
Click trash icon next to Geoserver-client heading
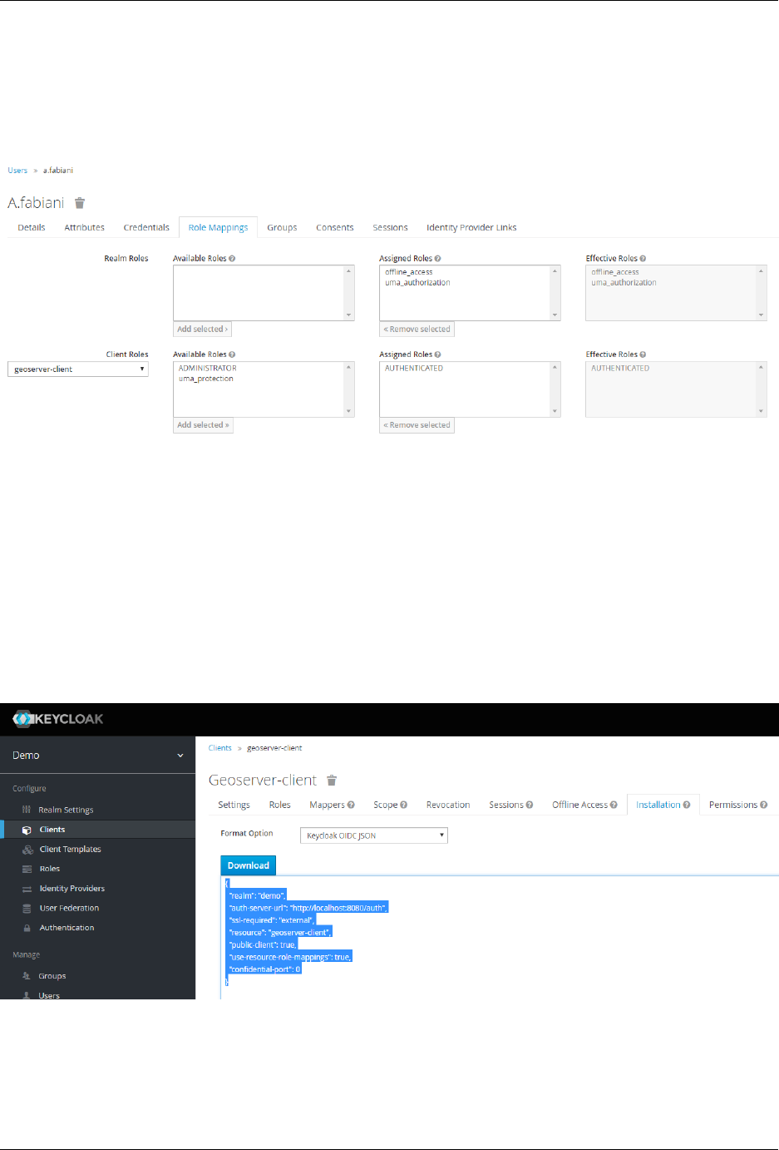[332, 781]
